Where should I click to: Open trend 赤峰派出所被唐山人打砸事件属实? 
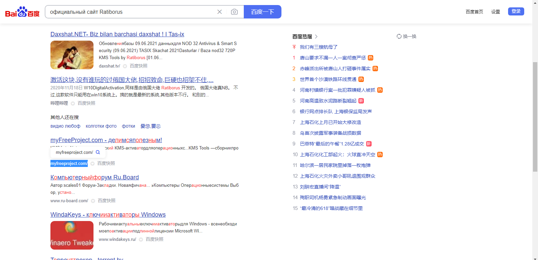point(335,69)
